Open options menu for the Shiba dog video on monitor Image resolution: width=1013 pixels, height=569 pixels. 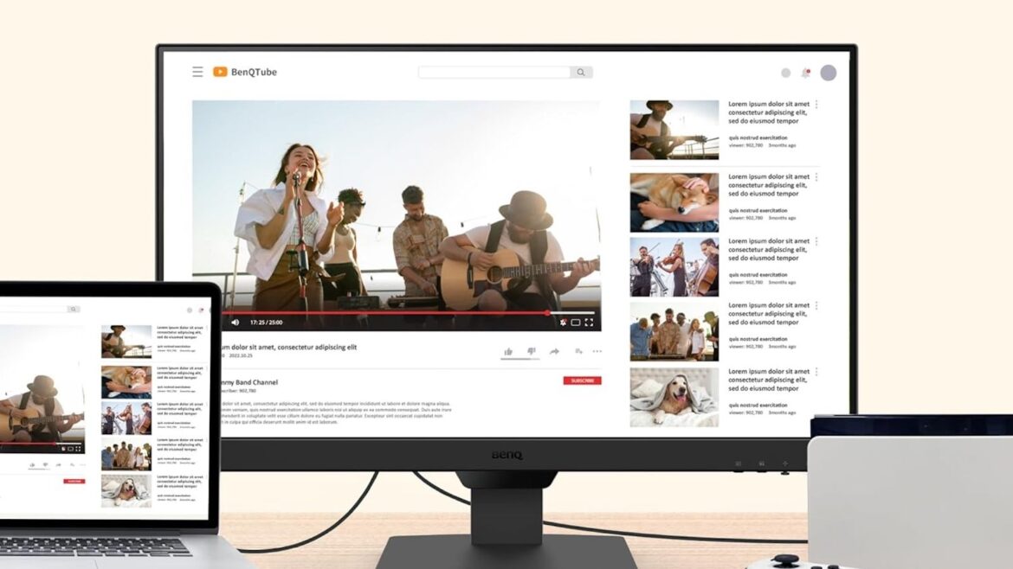[816, 176]
